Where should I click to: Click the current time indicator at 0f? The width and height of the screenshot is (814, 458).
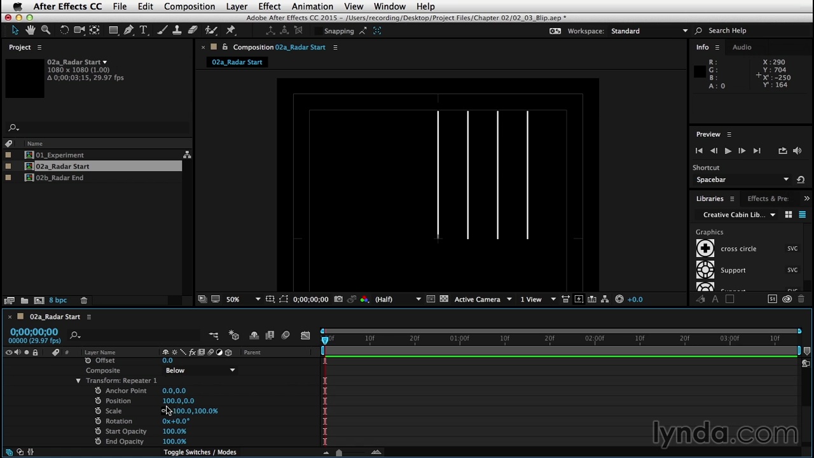click(x=324, y=340)
